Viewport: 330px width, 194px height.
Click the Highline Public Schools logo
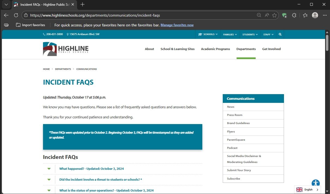click(x=66, y=49)
